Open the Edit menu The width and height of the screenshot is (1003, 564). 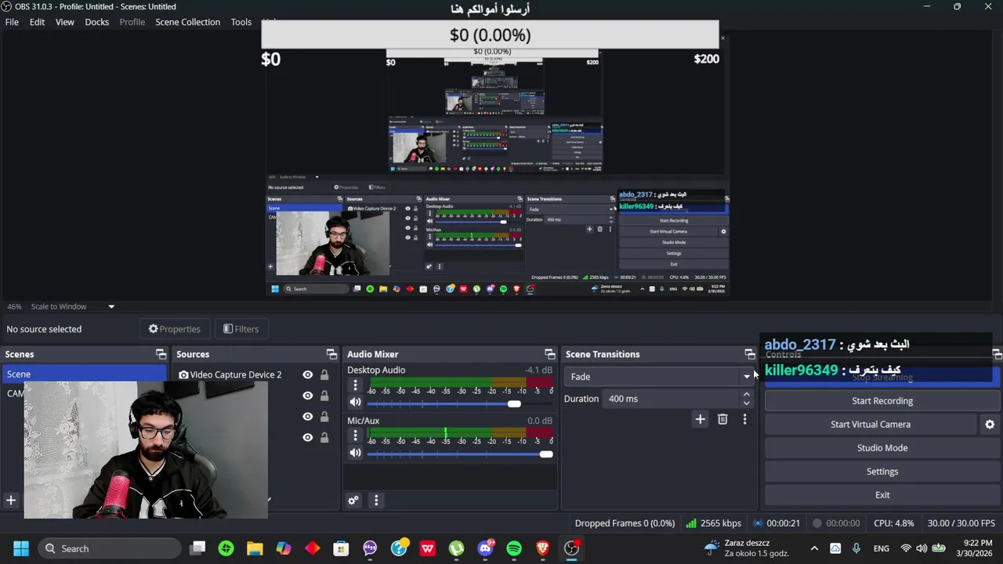(37, 22)
